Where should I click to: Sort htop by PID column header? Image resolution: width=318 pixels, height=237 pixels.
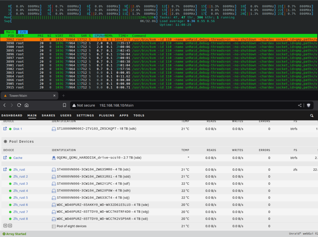point(11,36)
